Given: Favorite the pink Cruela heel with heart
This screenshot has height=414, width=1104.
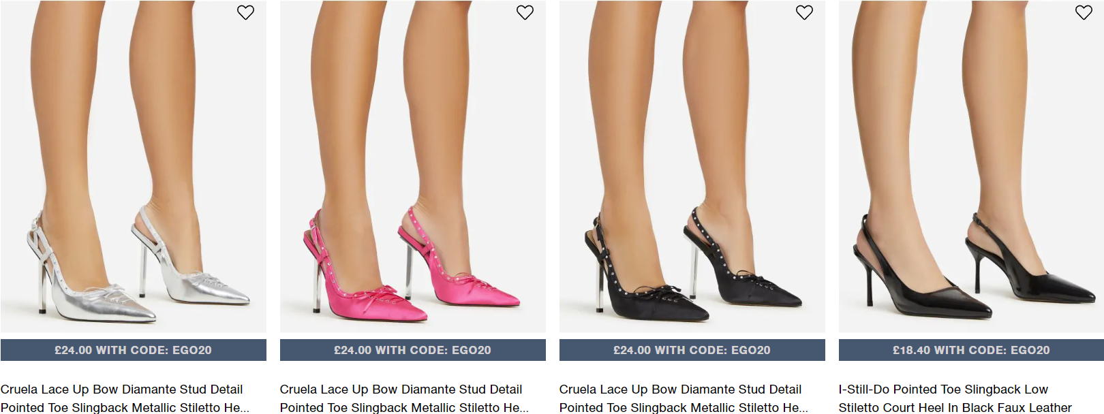Looking at the screenshot, I should (525, 12).
